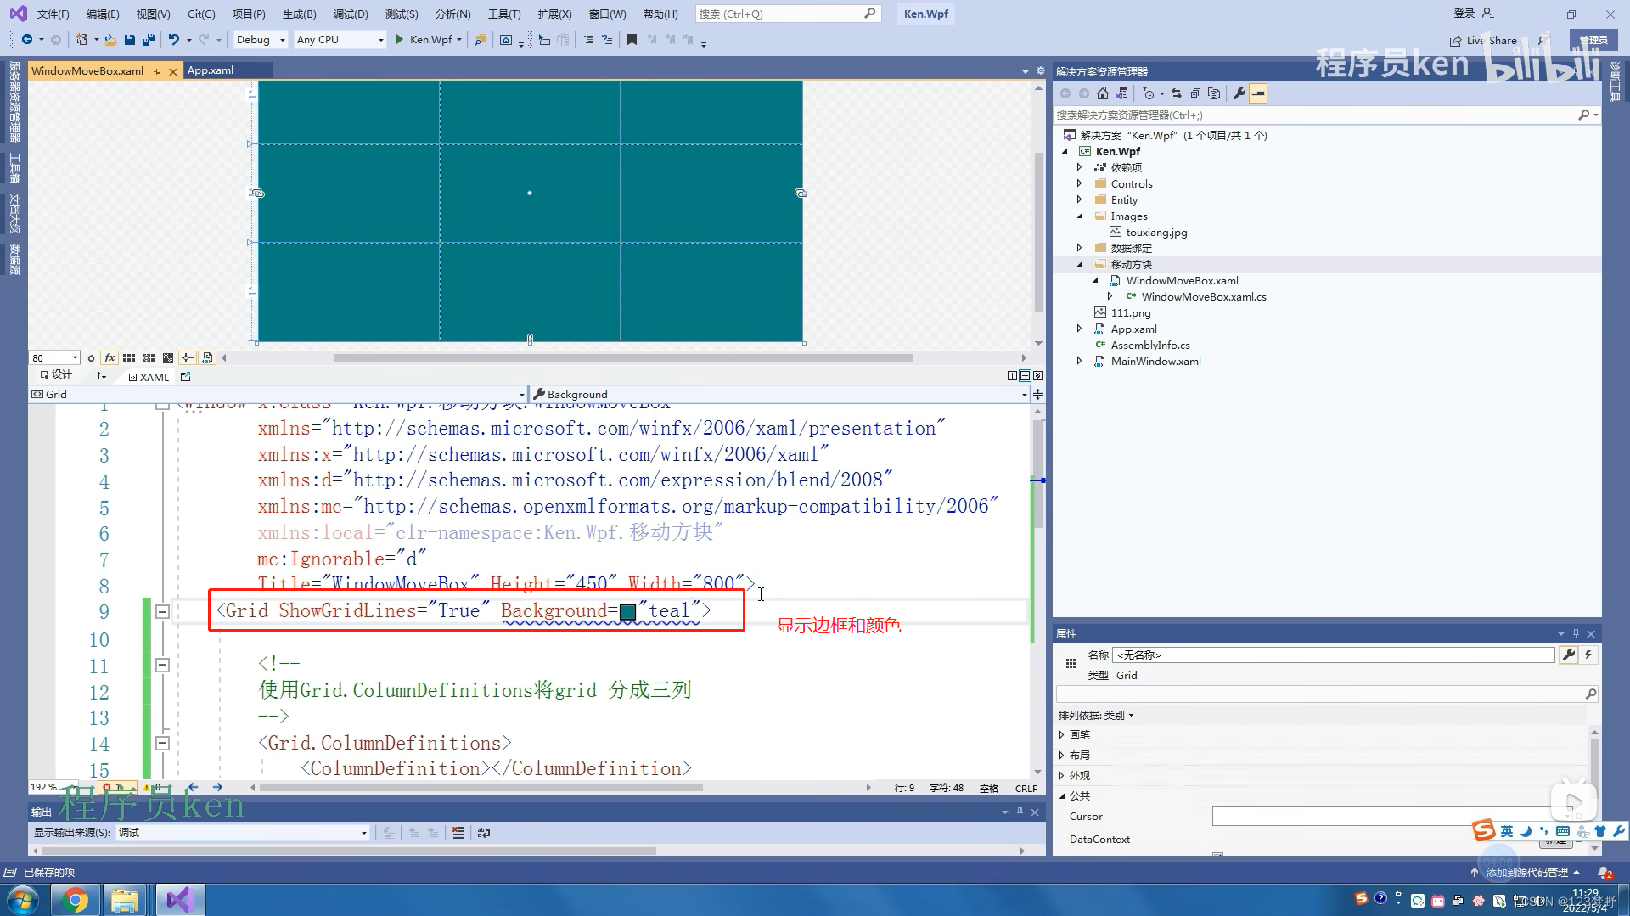
Task: Click the teal color swatch in code
Action: tap(628, 611)
